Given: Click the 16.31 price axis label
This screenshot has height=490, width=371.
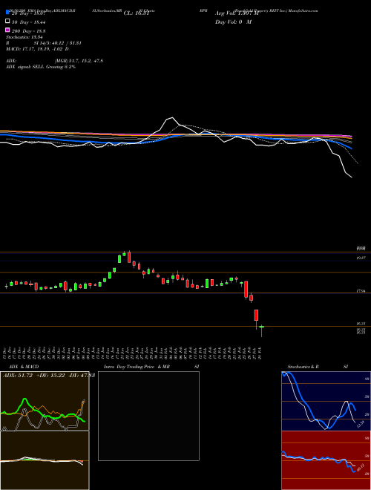Looking at the screenshot, I should tap(361, 324).
